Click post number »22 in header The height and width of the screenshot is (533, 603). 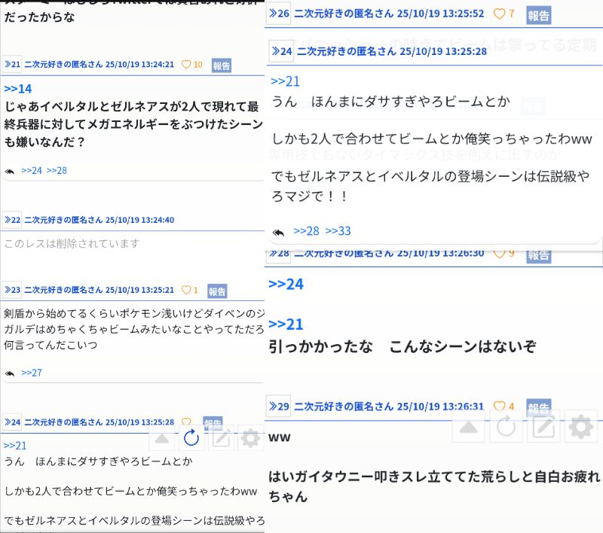[12, 220]
